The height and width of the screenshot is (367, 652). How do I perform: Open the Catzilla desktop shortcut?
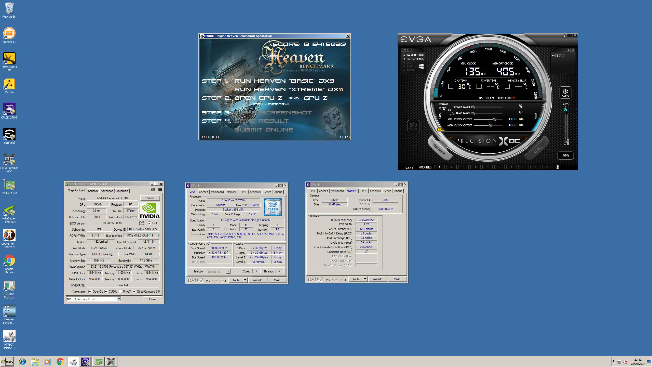[9, 86]
